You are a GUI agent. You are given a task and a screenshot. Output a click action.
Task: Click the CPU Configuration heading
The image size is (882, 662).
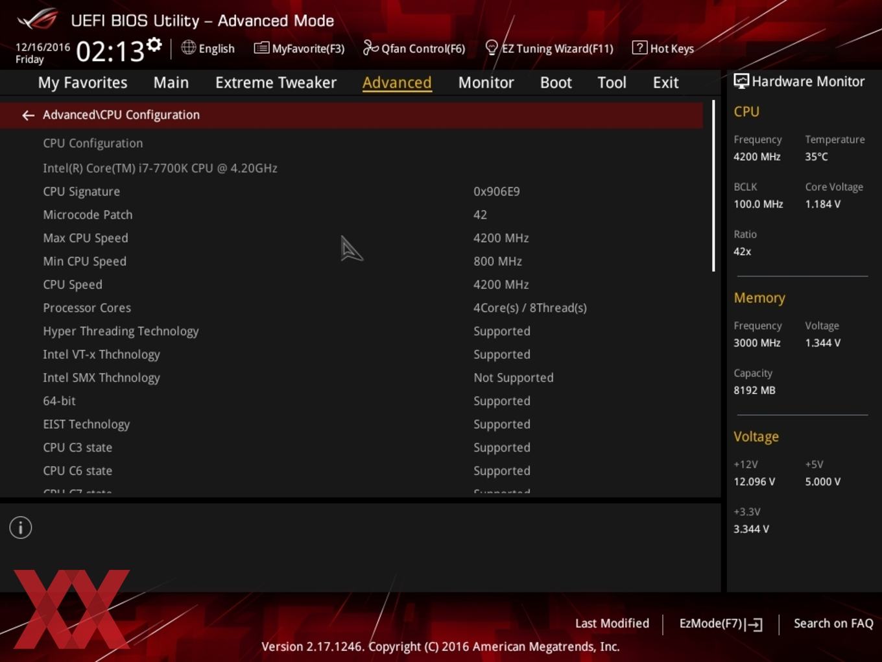93,143
